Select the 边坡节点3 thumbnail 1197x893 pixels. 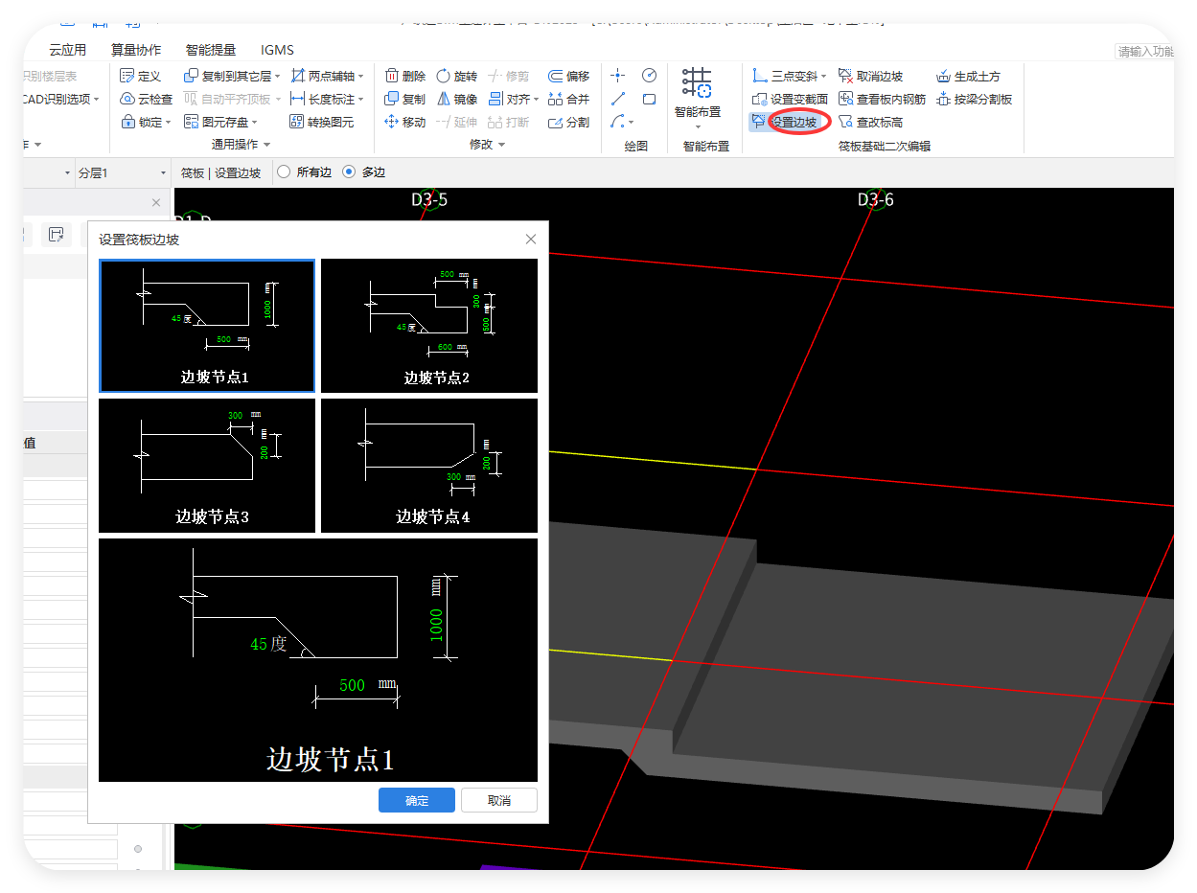tap(207, 466)
